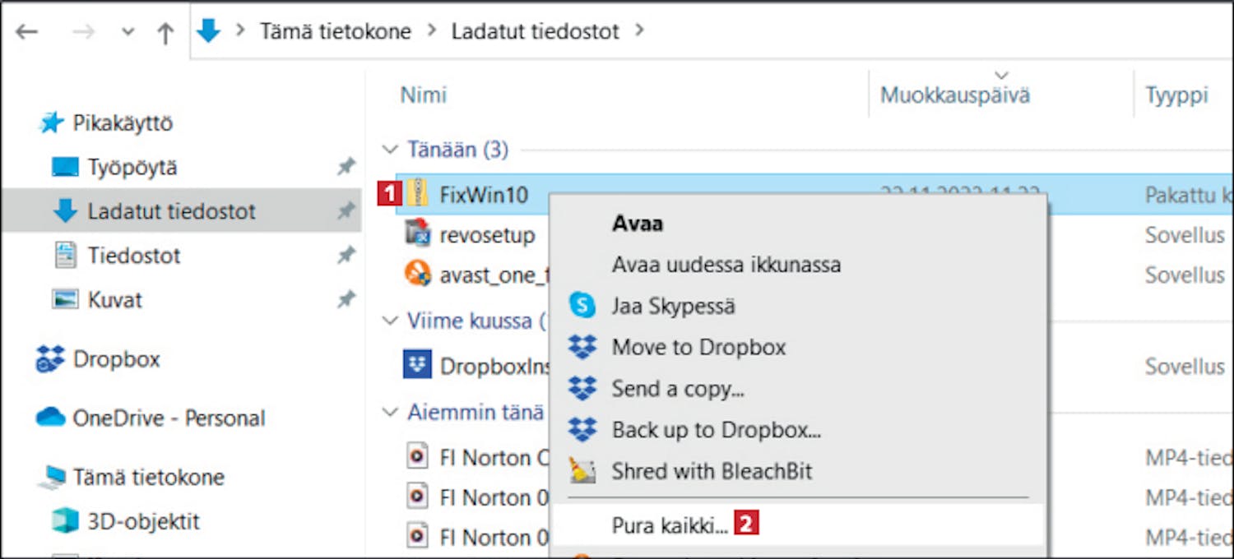Viewport: 1234px width, 559px height.
Task: Select Pura kaikki... from context menu
Action: pos(670,524)
